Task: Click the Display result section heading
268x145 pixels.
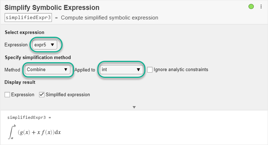Action: pos(20,82)
